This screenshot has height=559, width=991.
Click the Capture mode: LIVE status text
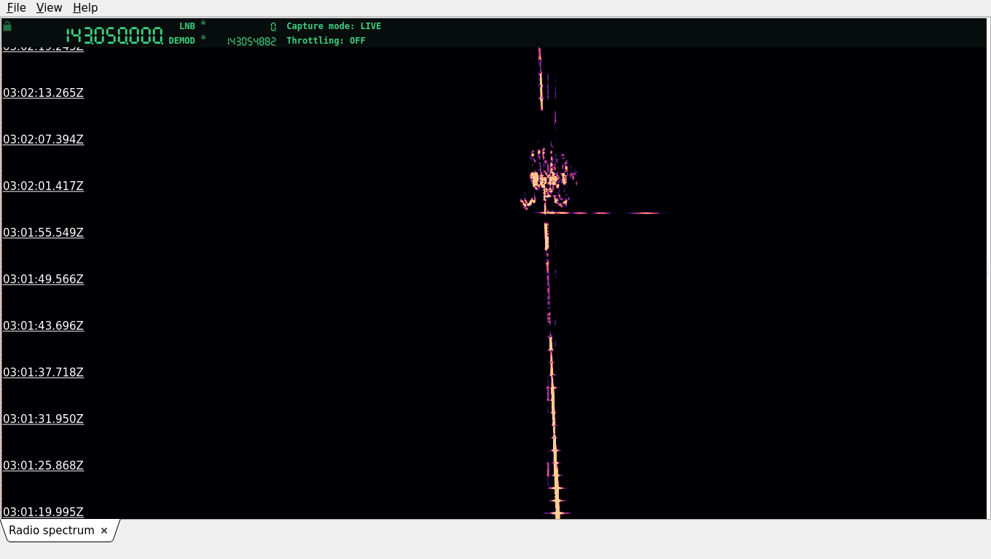334,26
